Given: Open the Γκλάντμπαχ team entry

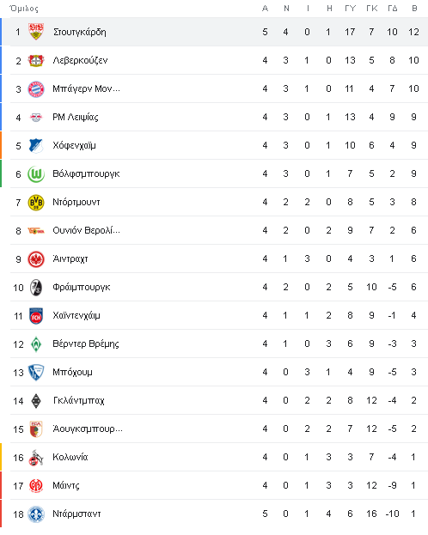Looking at the screenshot, I should (x=78, y=400).
